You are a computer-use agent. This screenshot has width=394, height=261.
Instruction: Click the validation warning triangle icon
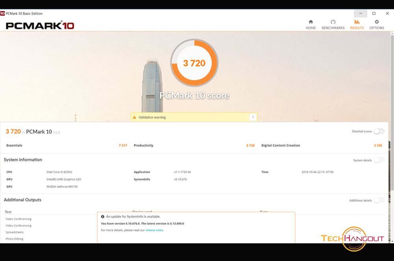coord(134,118)
